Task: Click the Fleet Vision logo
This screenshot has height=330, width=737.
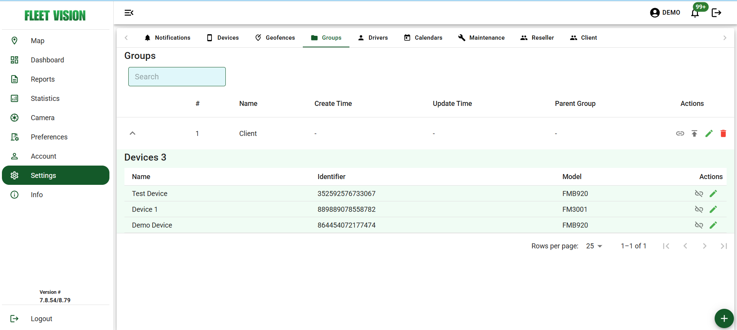Action: [x=55, y=15]
